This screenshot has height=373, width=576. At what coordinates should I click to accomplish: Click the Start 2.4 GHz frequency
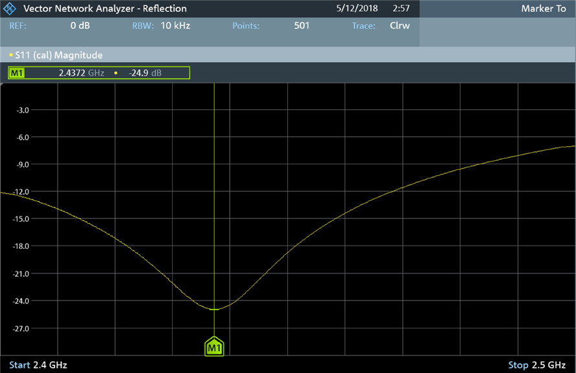38,365
